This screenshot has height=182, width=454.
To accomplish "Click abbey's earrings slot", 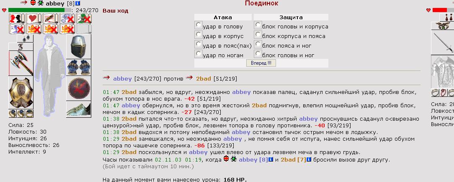I will coord(25,38).
